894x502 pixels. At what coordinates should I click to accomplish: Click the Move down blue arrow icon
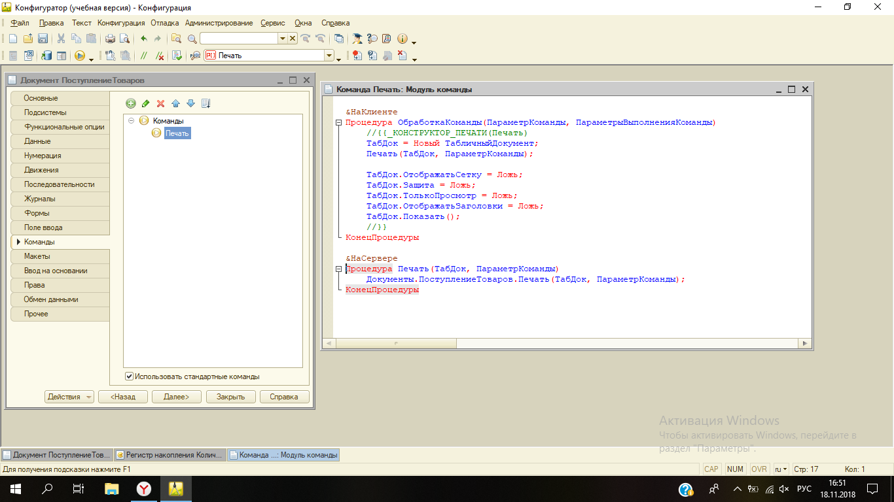pyautogui.click(x=190, y=103)
